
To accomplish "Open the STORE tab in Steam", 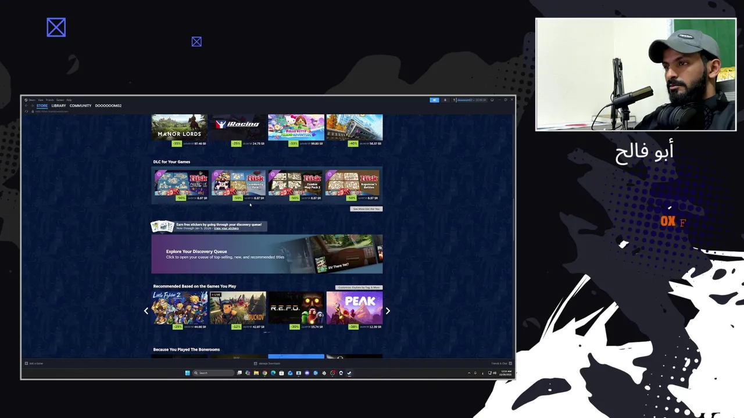I will (42, 106).
